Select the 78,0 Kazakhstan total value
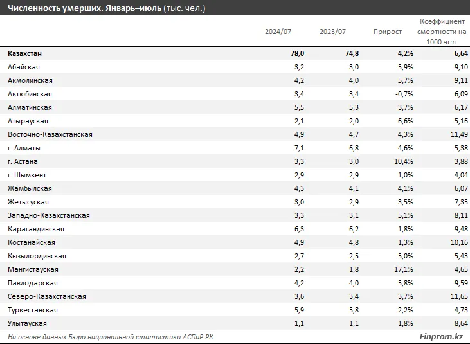The height and width of the screenshot is (344, 470). point(296,54)
